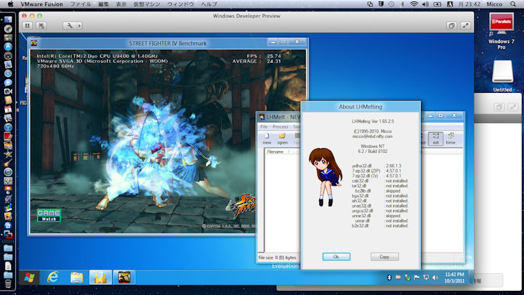Viewport: 524px width, 295px height.
Task: Select Windows 7 Pro Parallels desktop icon
Action: point(501,31)
